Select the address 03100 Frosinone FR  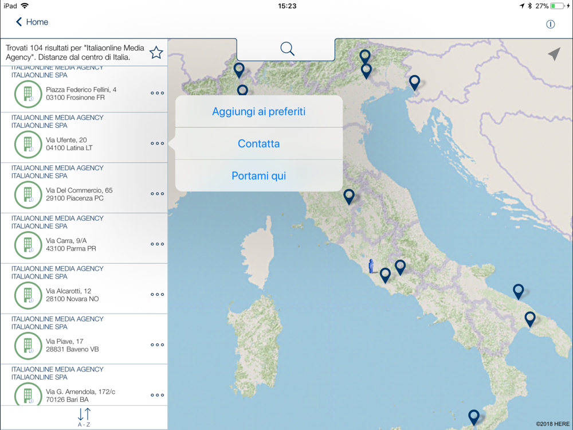click(75, 97)
